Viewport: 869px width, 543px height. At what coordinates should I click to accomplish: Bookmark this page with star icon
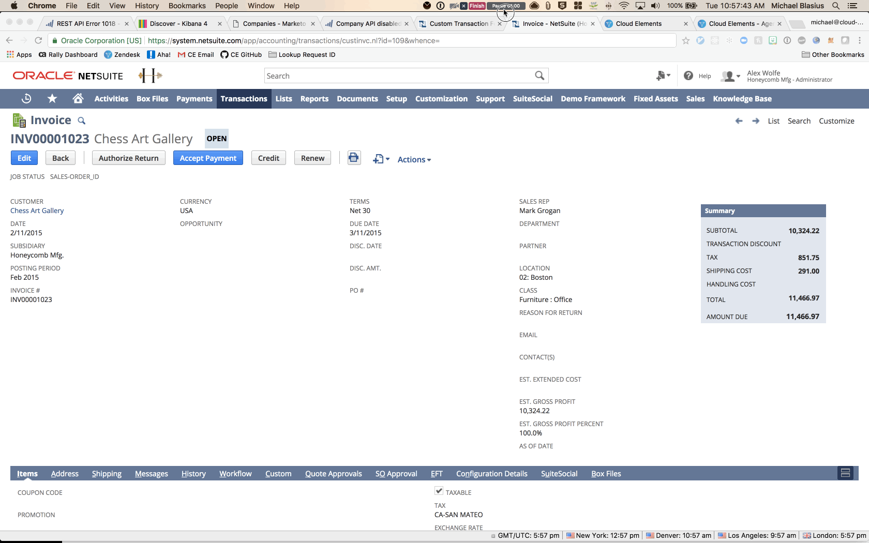click(685, 40)
